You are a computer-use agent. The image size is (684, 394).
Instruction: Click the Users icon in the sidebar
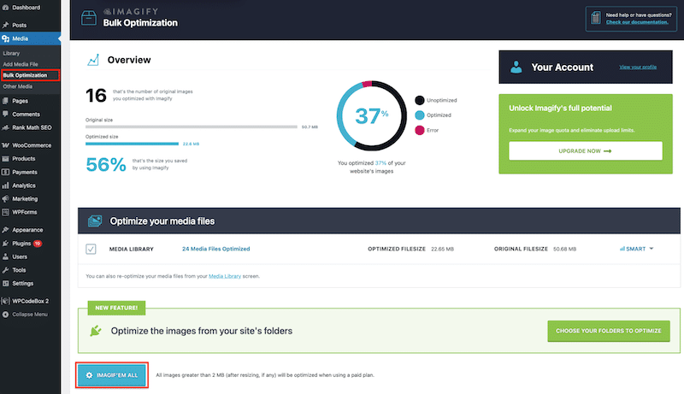(5, 256)
